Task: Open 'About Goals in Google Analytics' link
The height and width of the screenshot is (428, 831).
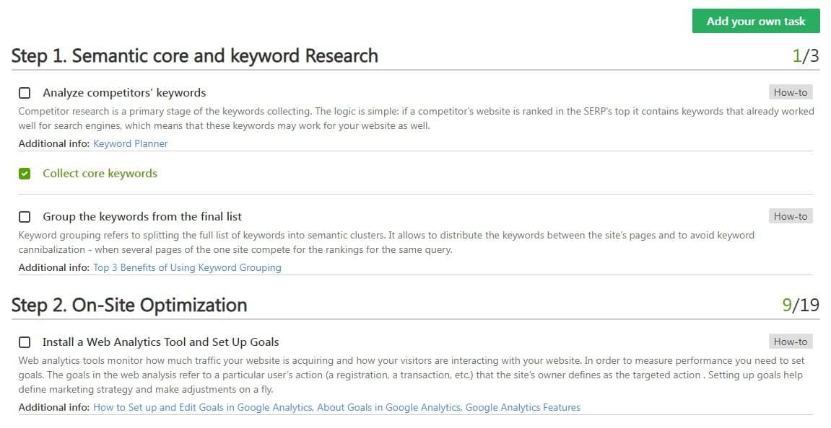Action: 388,407
